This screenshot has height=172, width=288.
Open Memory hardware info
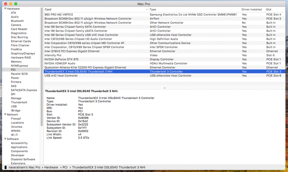coord(16,62)
